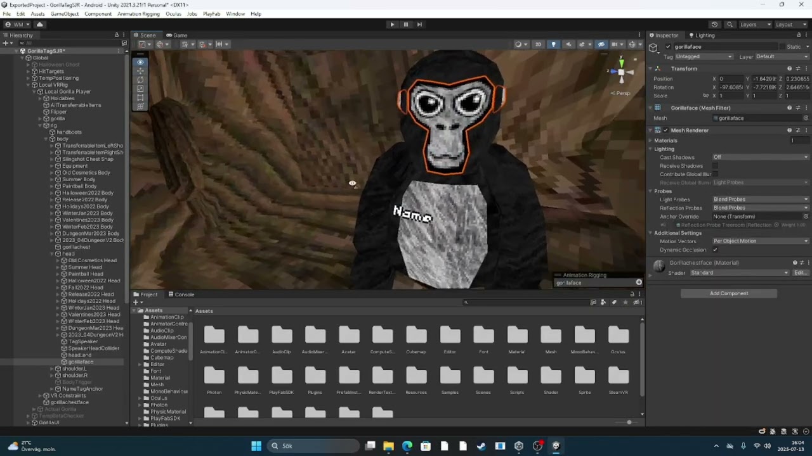
Task: Open Undo History icon in top toolbar
Action: click(715, 25)
